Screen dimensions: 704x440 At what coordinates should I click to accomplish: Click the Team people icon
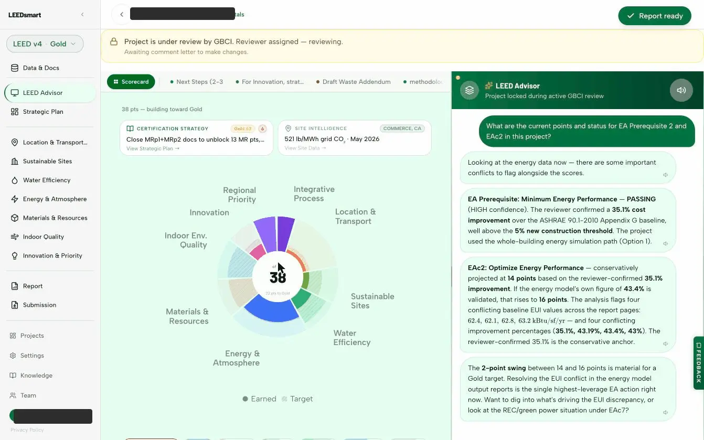coord(13,395)
